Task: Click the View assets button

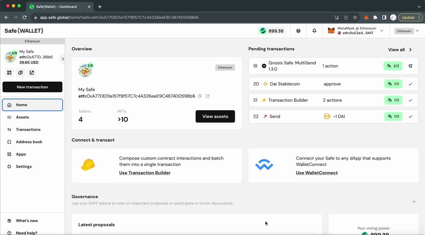Action: tap(215, 116)
